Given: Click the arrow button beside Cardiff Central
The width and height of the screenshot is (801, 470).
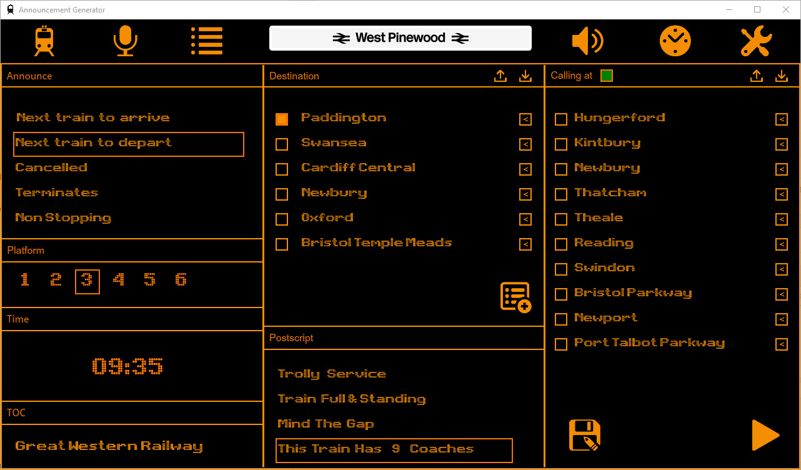Looking at the screenshot, I should point(525,169).
